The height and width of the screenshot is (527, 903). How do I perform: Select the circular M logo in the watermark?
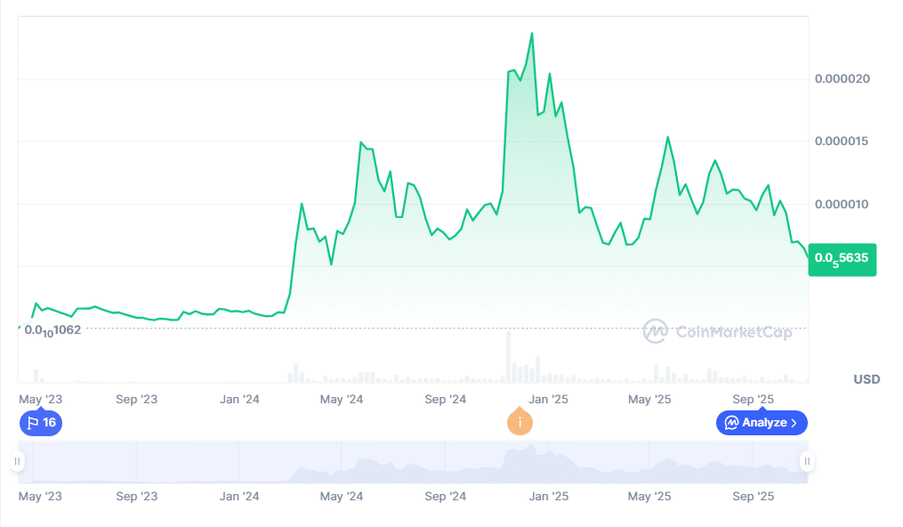tap(655, 332)
